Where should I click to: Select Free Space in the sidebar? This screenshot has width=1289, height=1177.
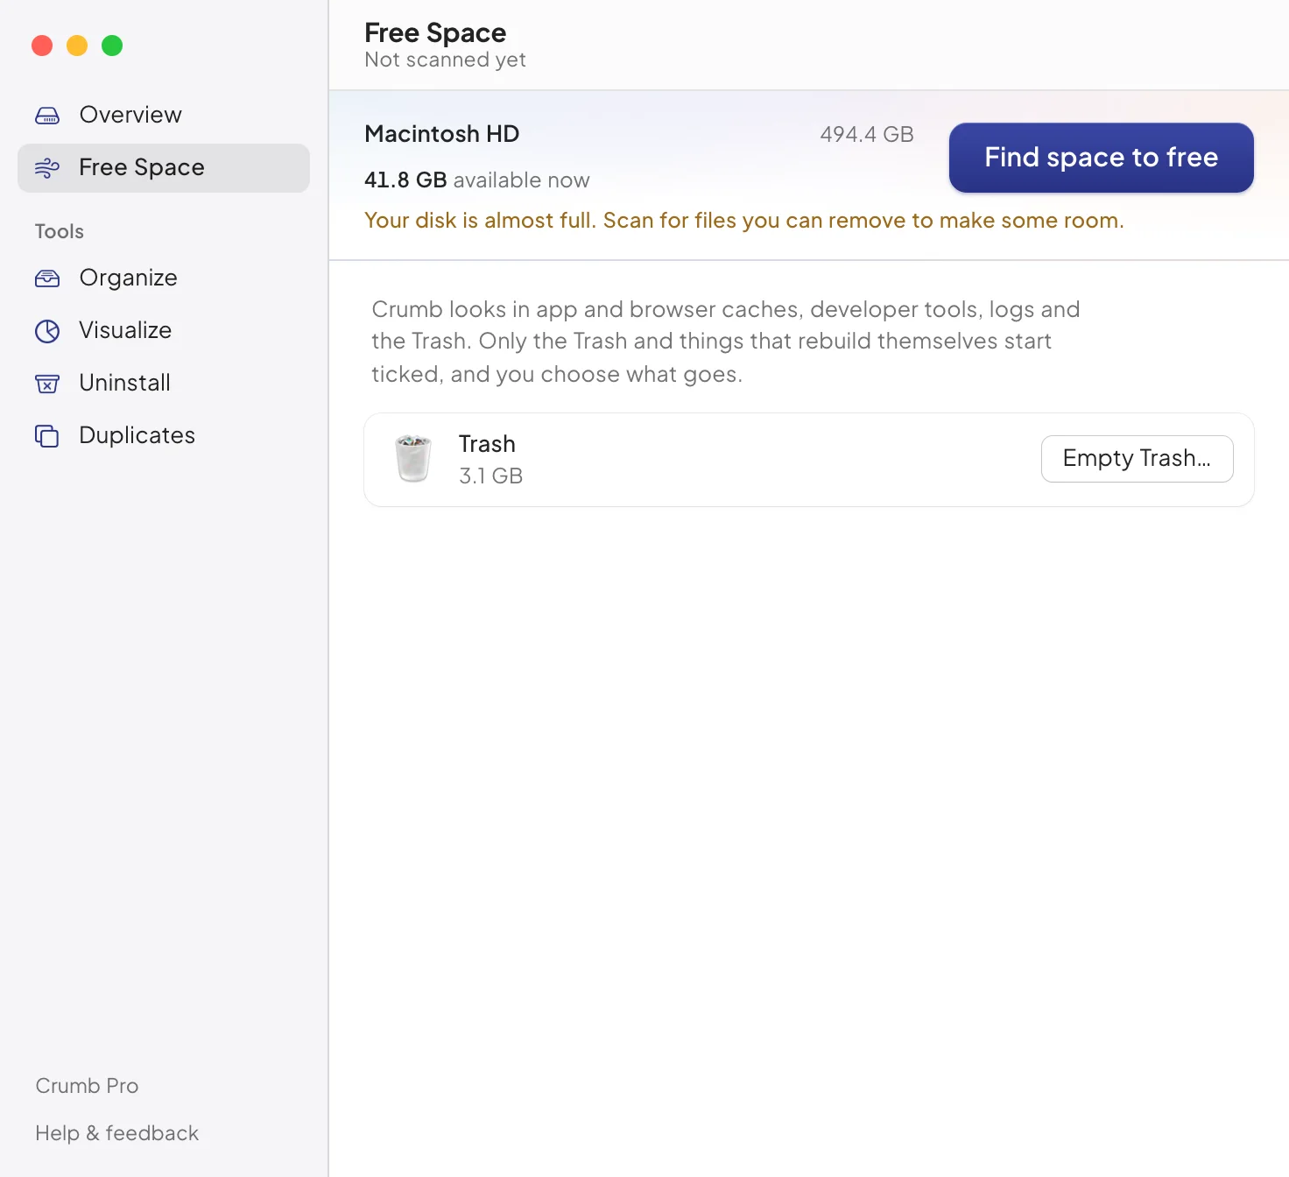[164, 167]
